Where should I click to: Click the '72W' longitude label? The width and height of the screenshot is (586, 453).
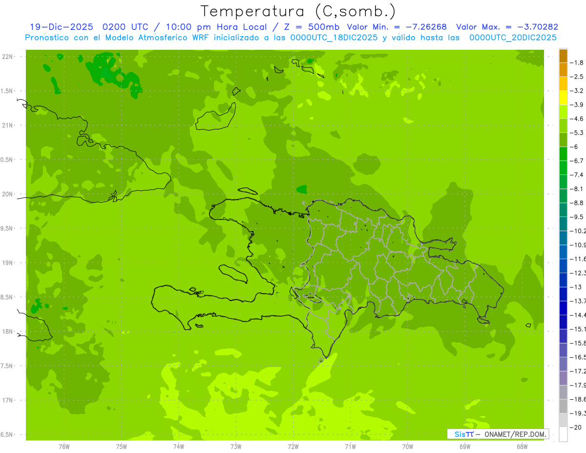tap(293, 446)
